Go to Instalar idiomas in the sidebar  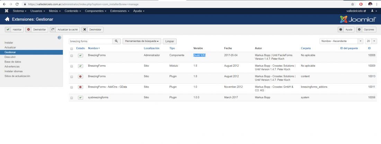[14, 71]
